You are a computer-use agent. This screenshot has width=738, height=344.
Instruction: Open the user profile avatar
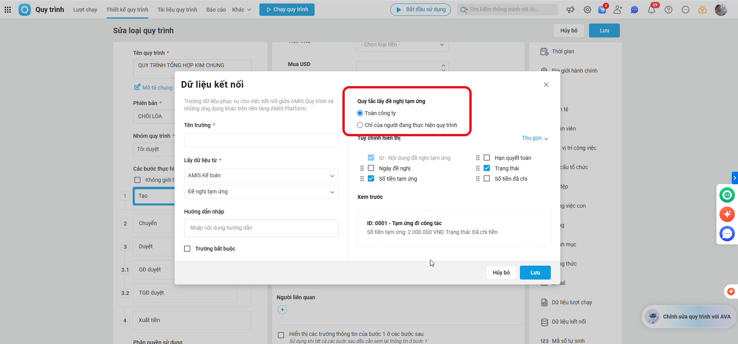click(721, 10)
